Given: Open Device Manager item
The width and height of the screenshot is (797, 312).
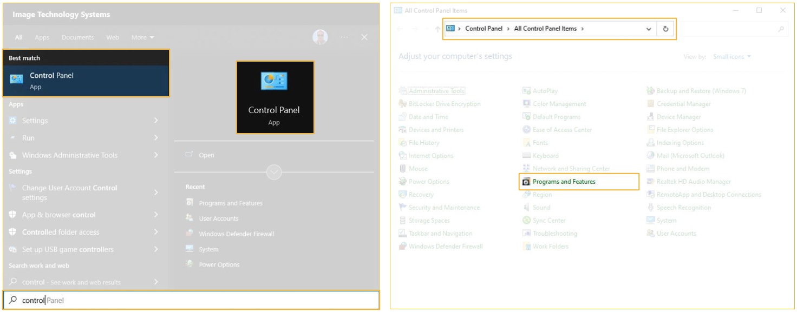Looking at the screenshot, I should [x=678, y=117].
